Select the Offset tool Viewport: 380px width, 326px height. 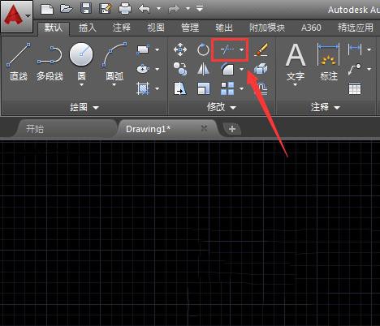[261, 88]
